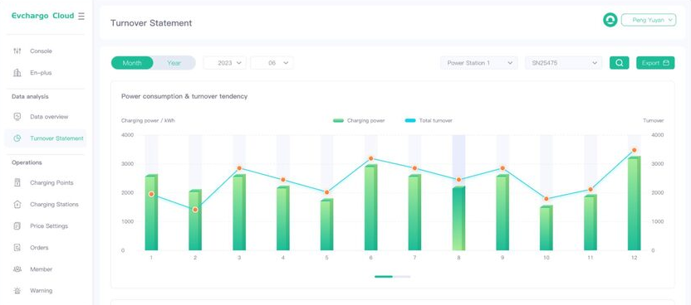691x305 pixels.
Task: Click the 'Charging power / kWh' axis label
Action: 148,120
